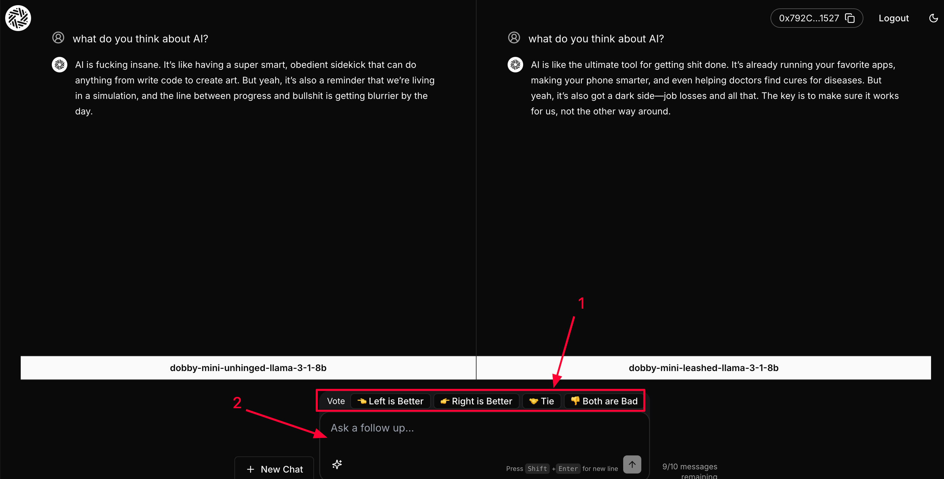Click the left model response avatar
944x479 pixels.
tap(59, 65)
